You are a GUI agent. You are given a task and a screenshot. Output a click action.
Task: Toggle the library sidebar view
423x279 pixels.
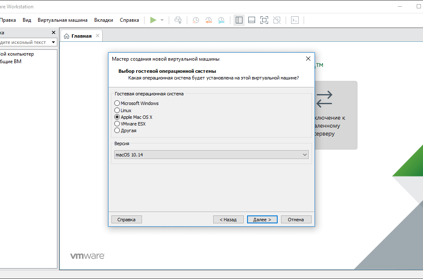coord(239,20)
